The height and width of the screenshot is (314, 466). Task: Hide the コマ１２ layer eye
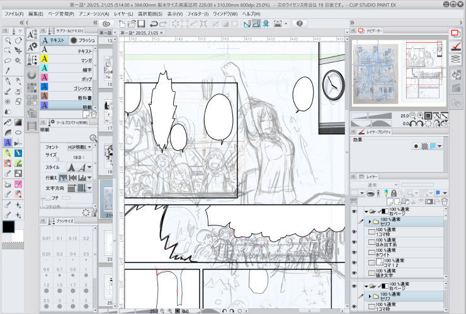[x=354, y=263]
